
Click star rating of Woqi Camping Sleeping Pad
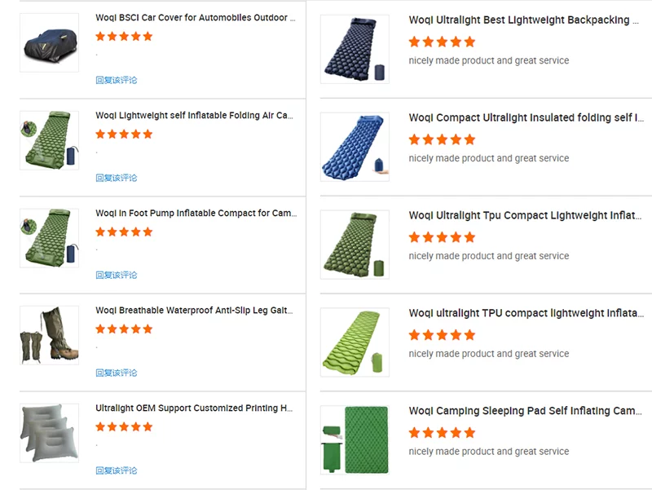[442, 433]
